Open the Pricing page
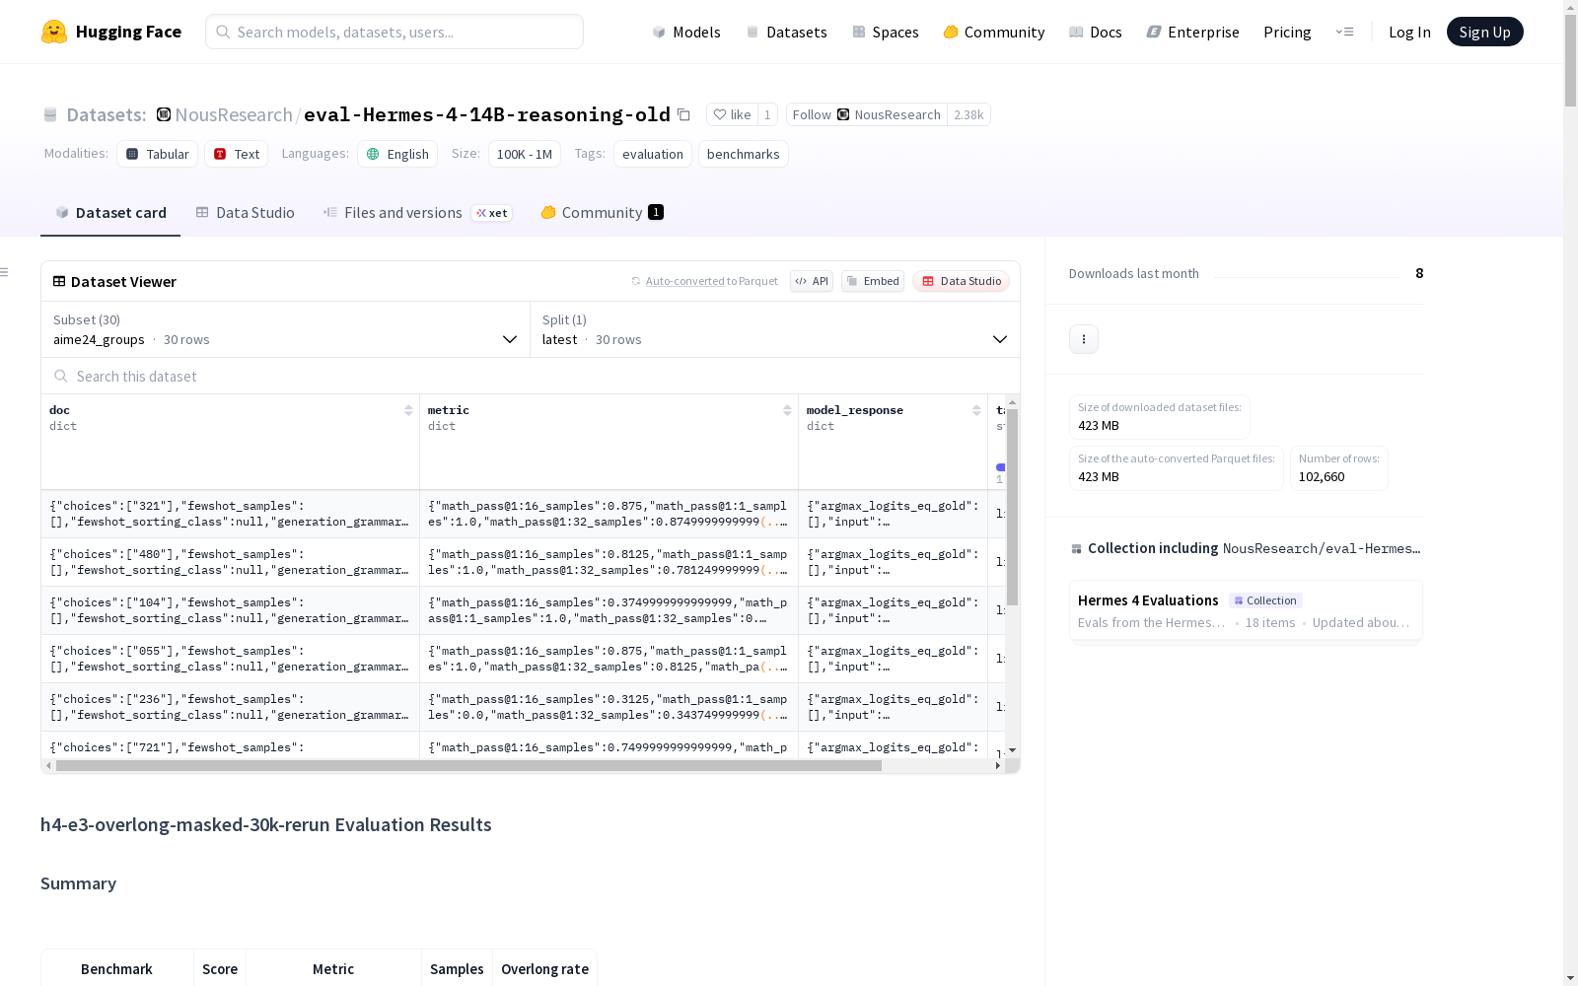 point(1287,32)
